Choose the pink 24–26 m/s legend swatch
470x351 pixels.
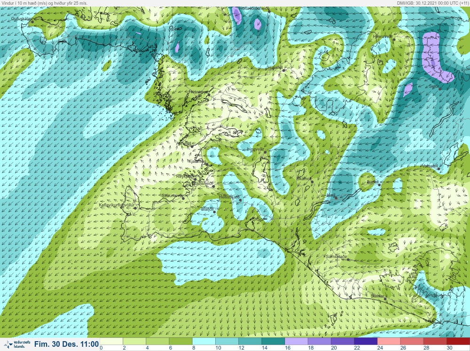[x=389, y=342]
